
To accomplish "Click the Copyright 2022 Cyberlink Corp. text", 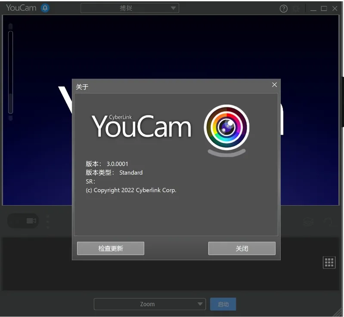I will 131,190.
